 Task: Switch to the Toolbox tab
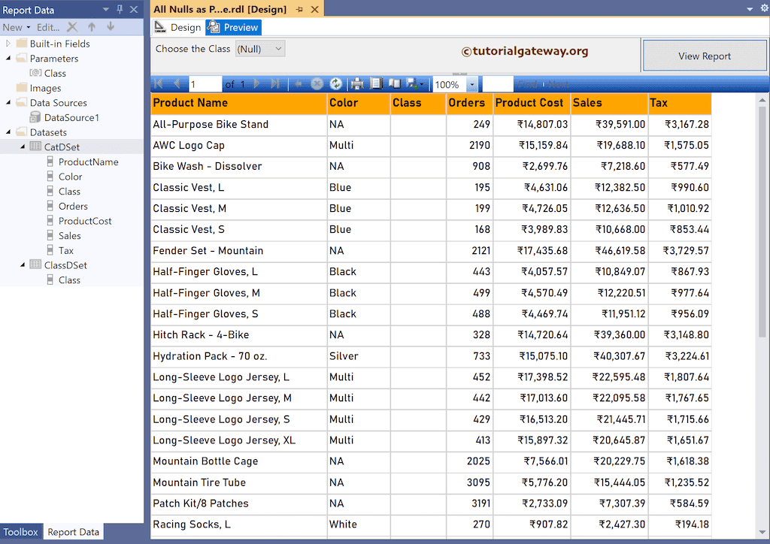[20, 532]
